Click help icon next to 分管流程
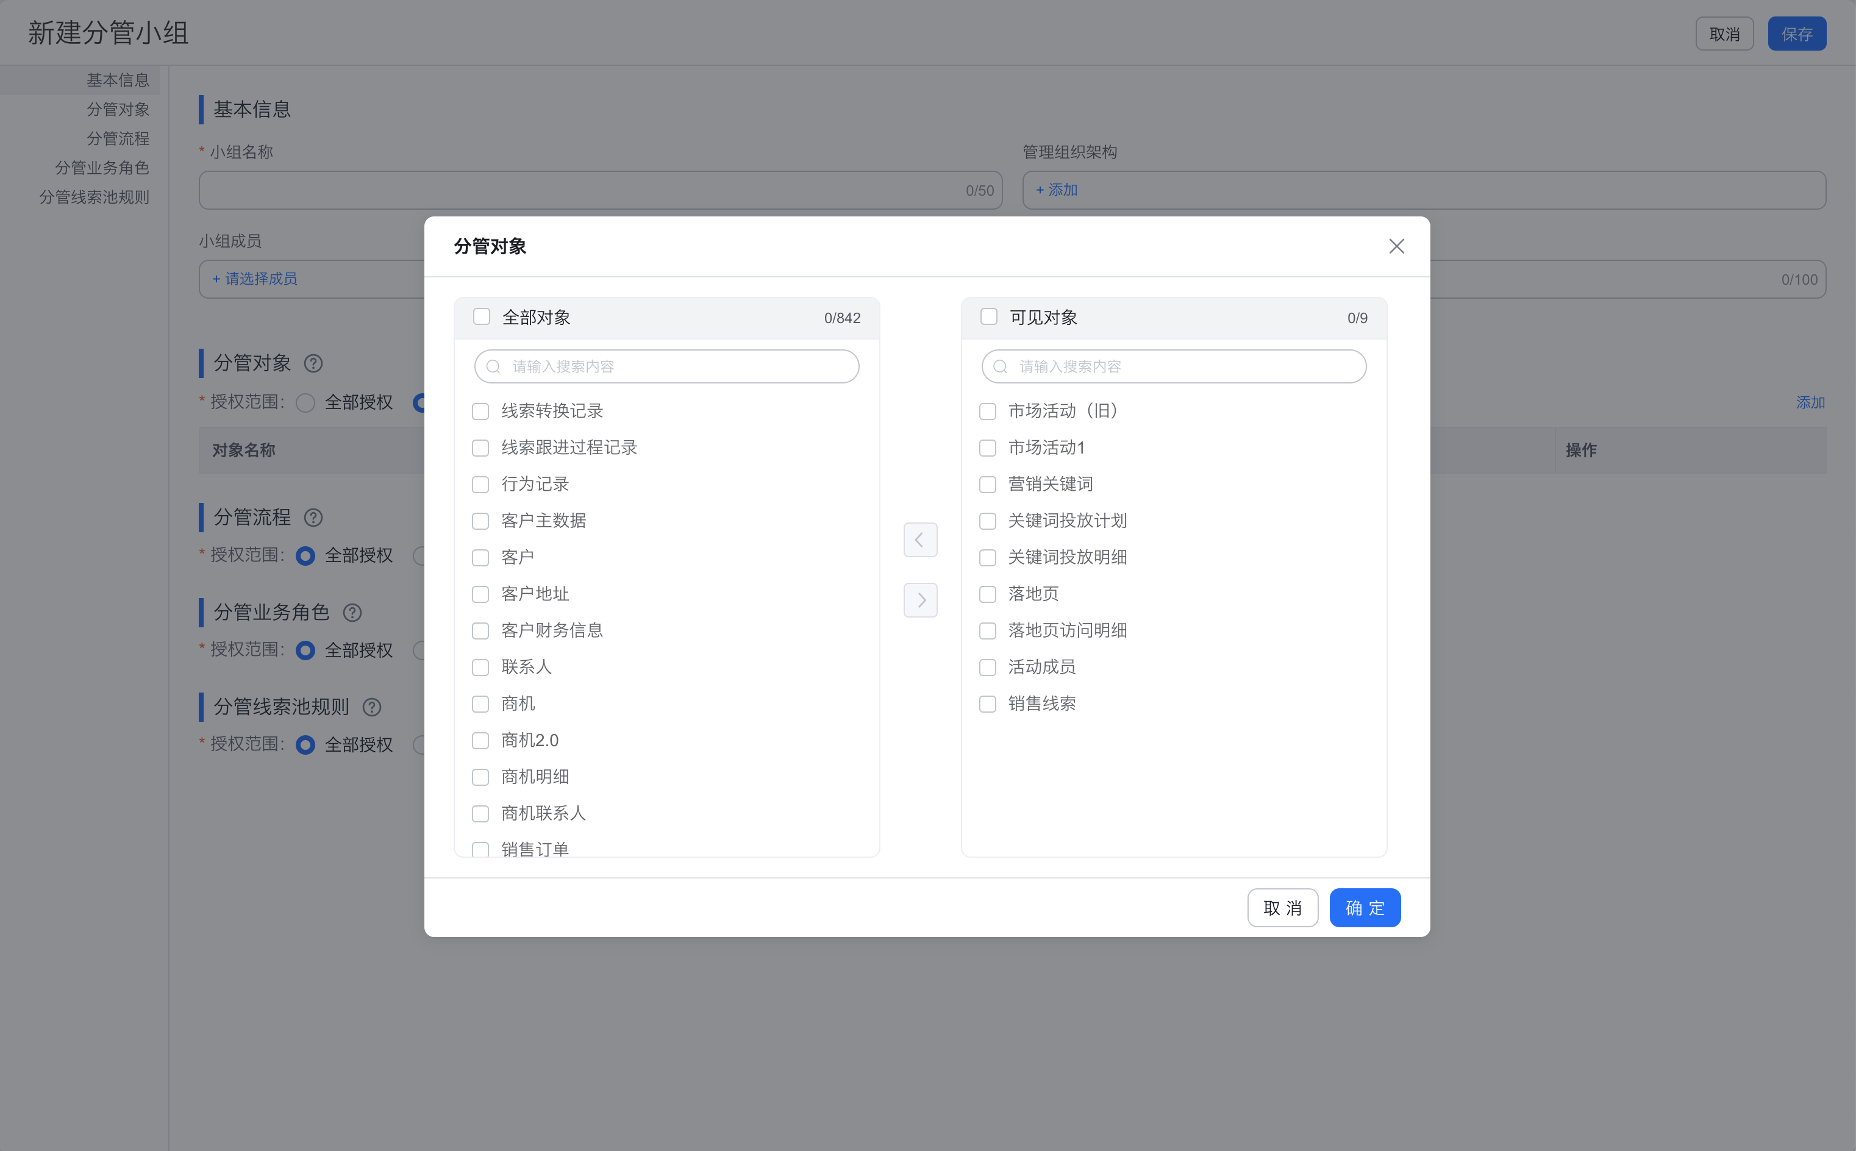The width and height of the screenshot is (1856, 1151). tap(313, 518)
